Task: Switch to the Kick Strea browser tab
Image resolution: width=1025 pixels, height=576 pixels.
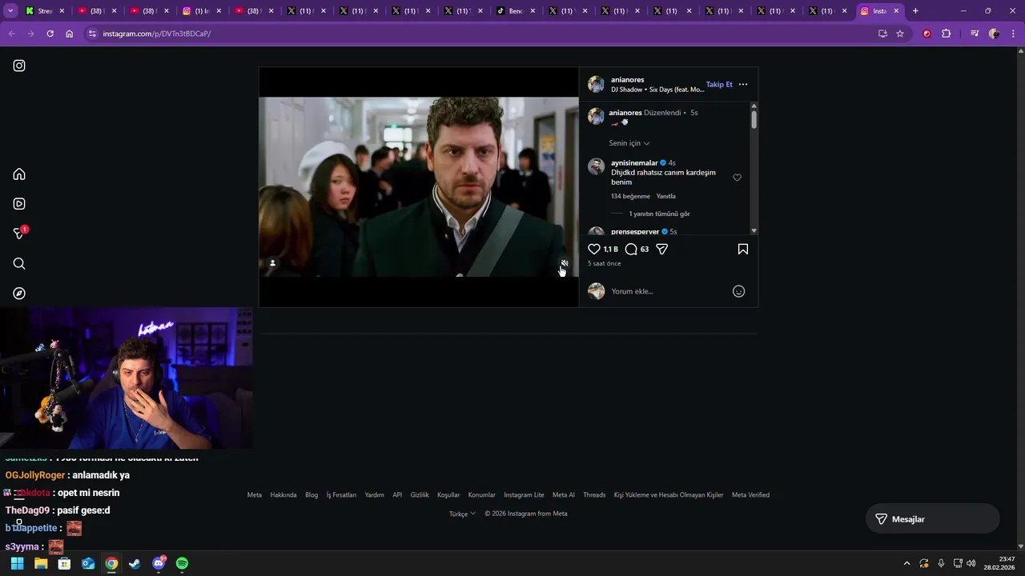Action: click(45, 11)
